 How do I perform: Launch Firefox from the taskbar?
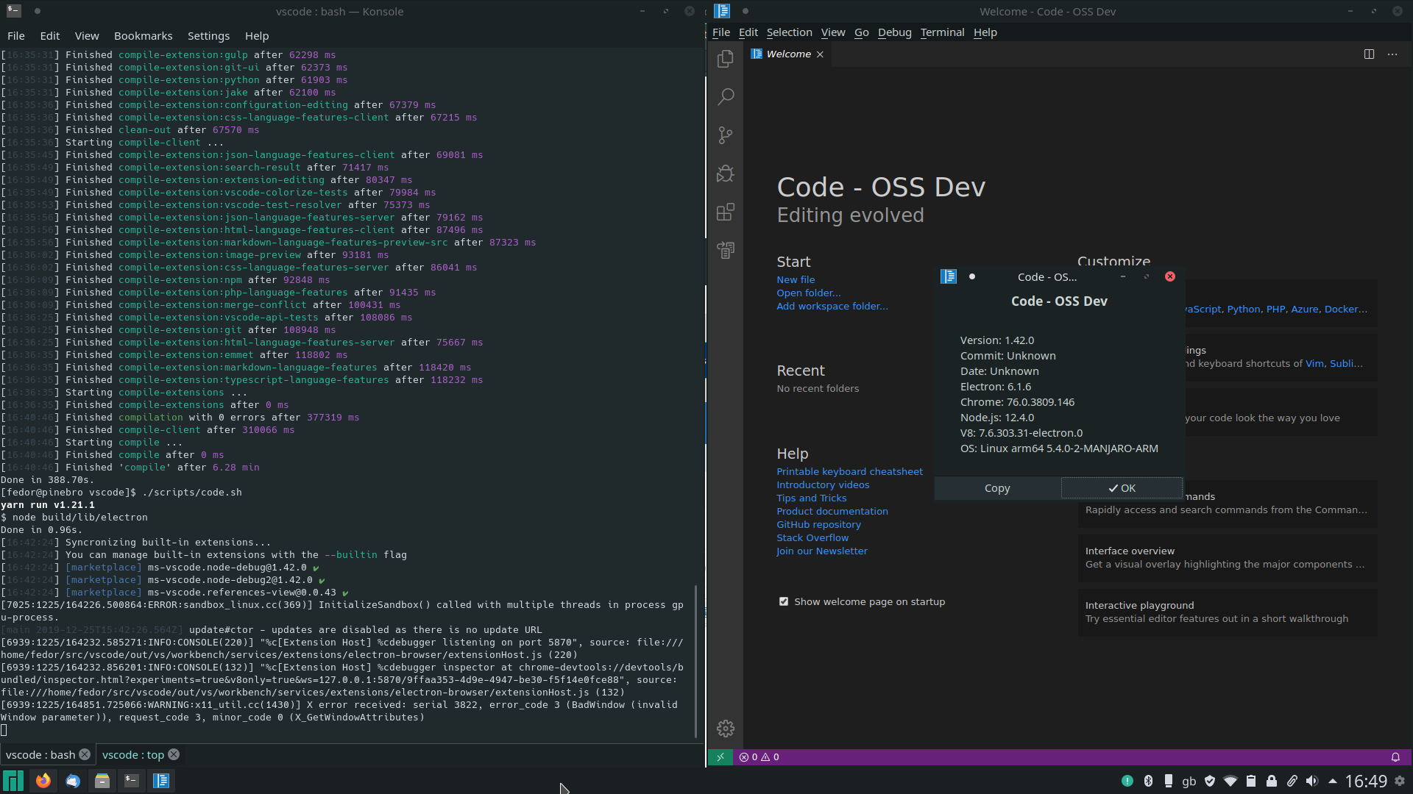[43, 781]
